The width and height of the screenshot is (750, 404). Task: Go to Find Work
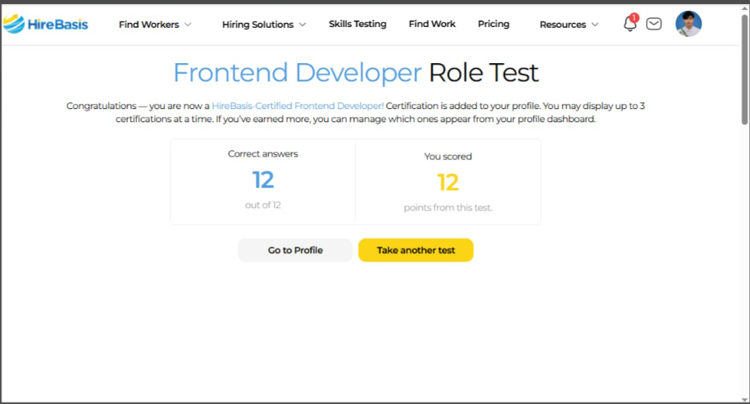click(432, 24)
